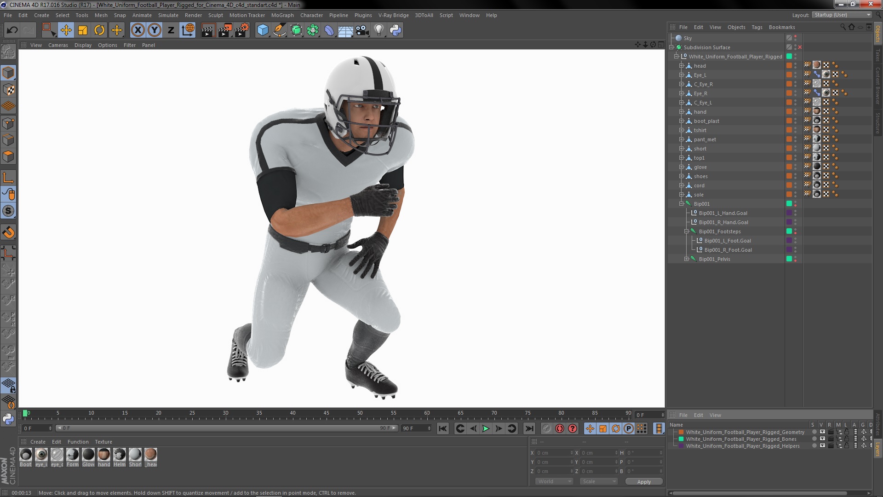Toggle Geometry layer visibility eye
Screen dimensions: 883x497
coord(822,432)
